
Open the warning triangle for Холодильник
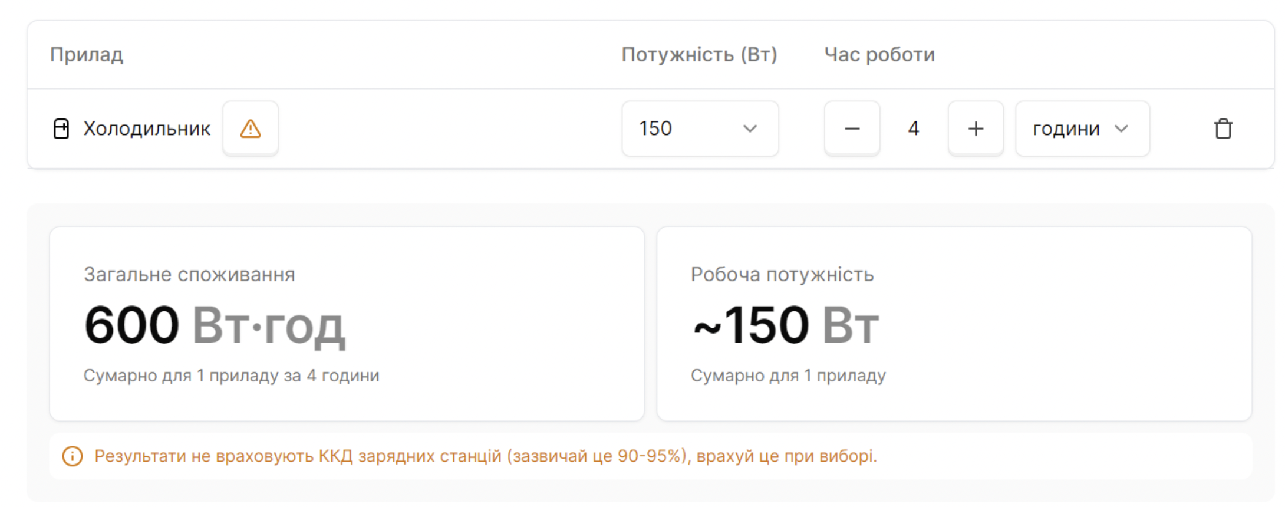click(x=251, y=129)
